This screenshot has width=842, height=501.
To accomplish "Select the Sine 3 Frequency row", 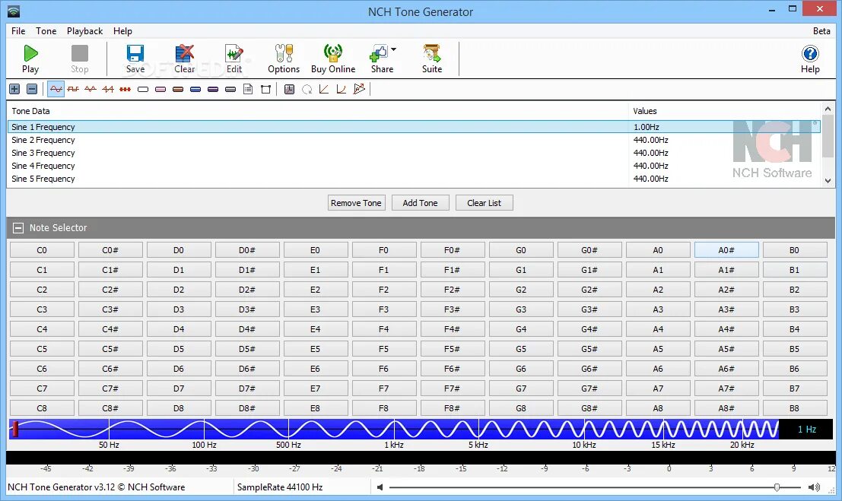I will point(414,153).
